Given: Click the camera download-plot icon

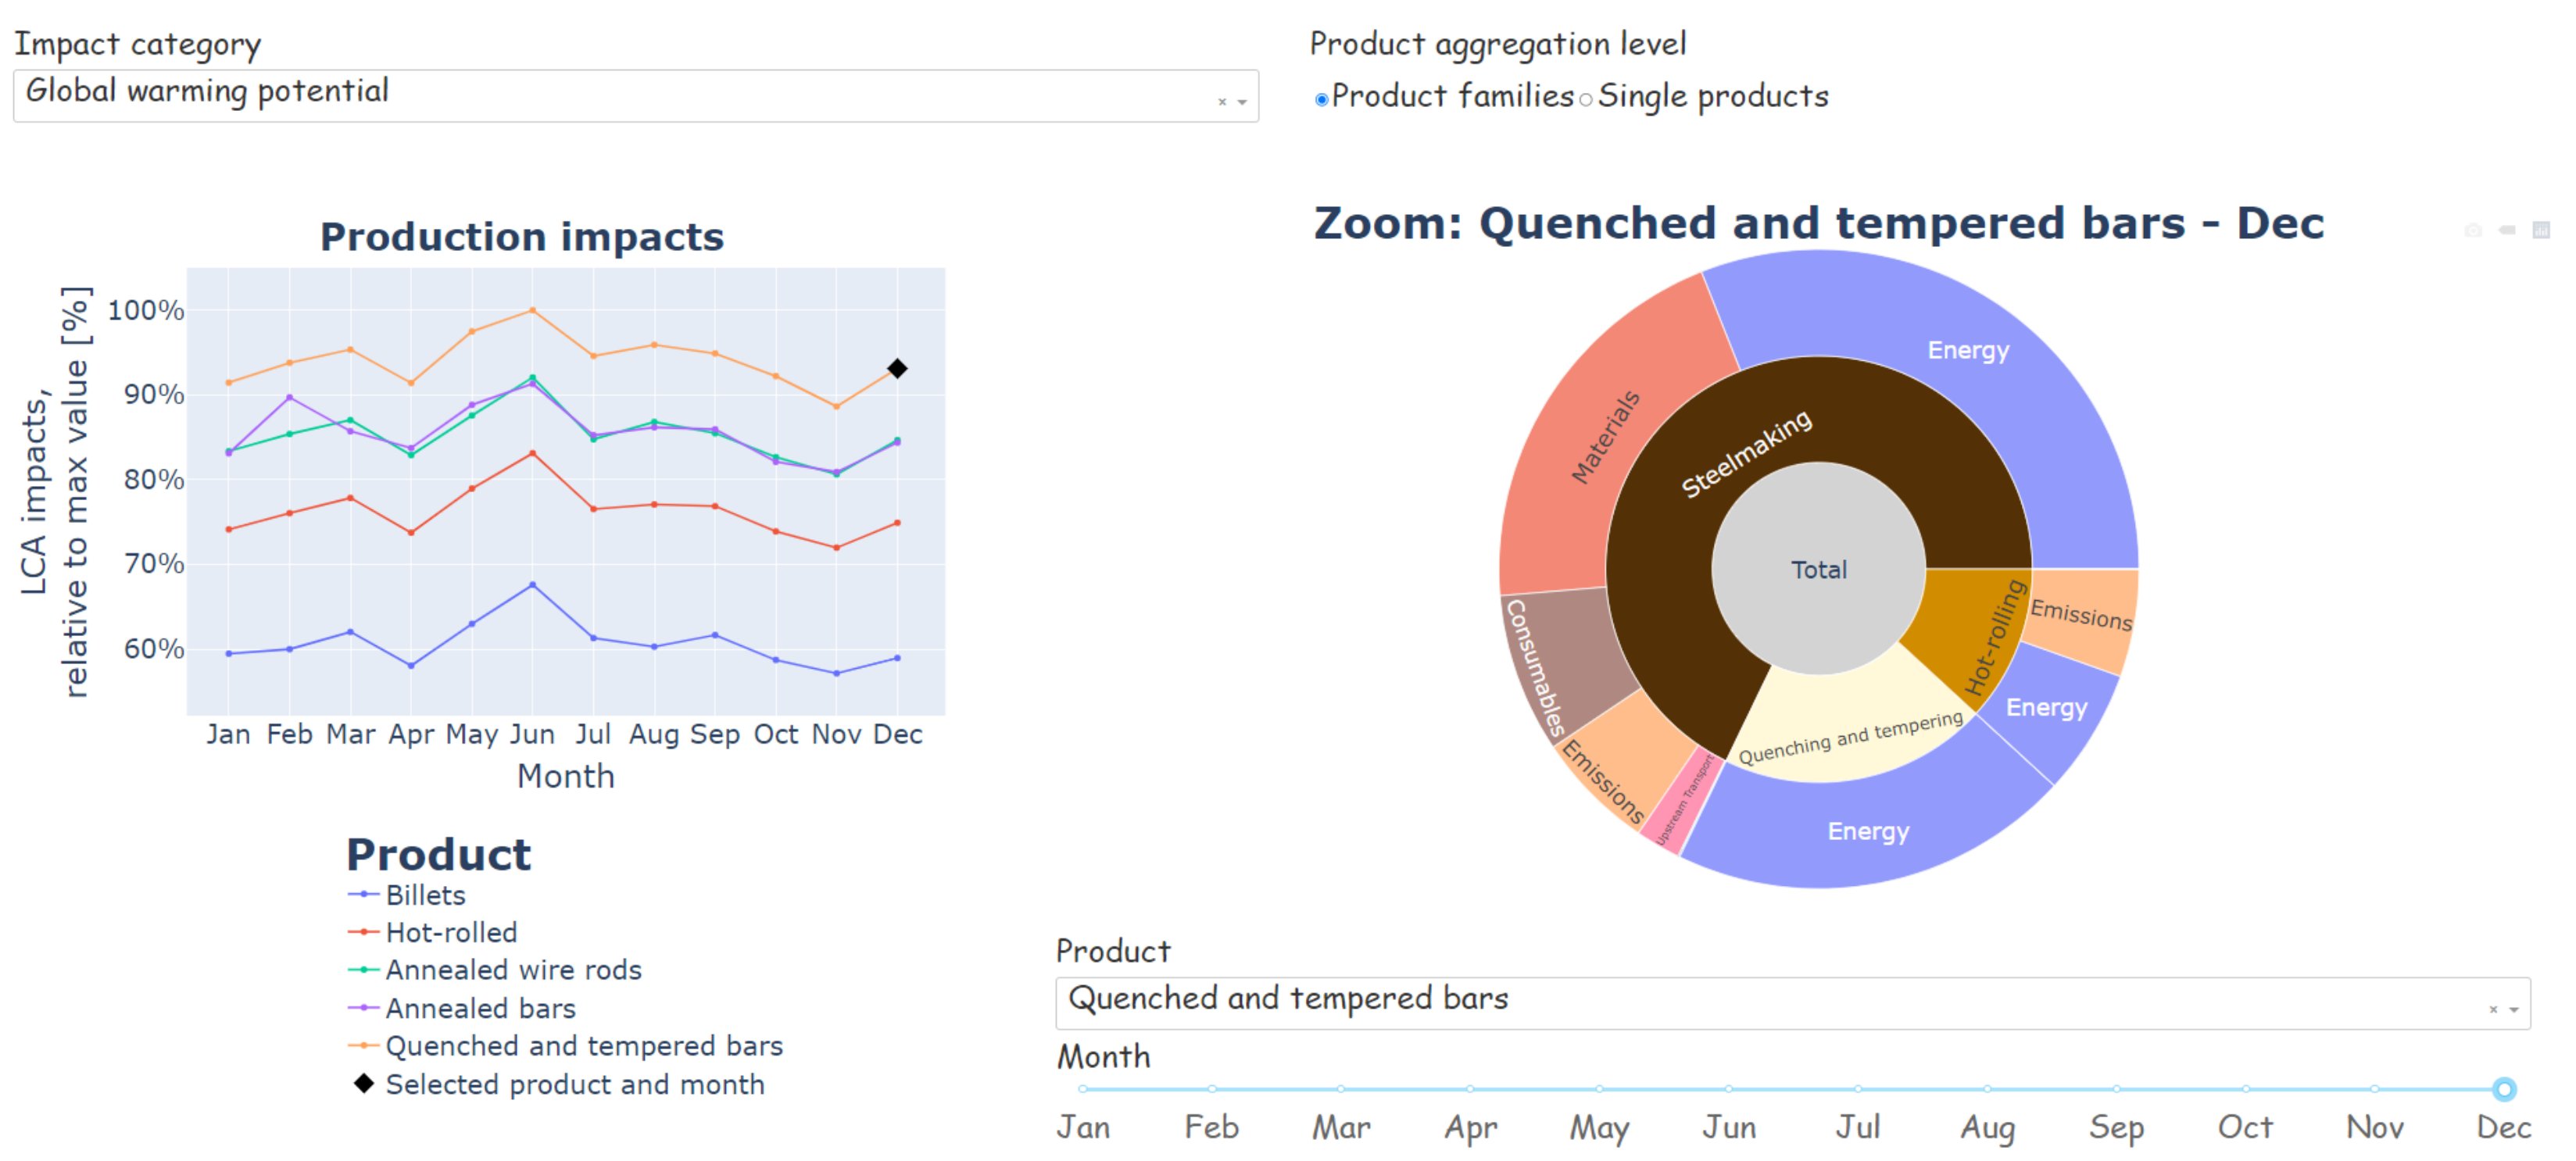Looking at the screenshot, I should 2473,230.
